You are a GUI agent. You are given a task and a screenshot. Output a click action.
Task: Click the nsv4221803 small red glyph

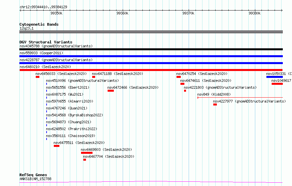185,91
